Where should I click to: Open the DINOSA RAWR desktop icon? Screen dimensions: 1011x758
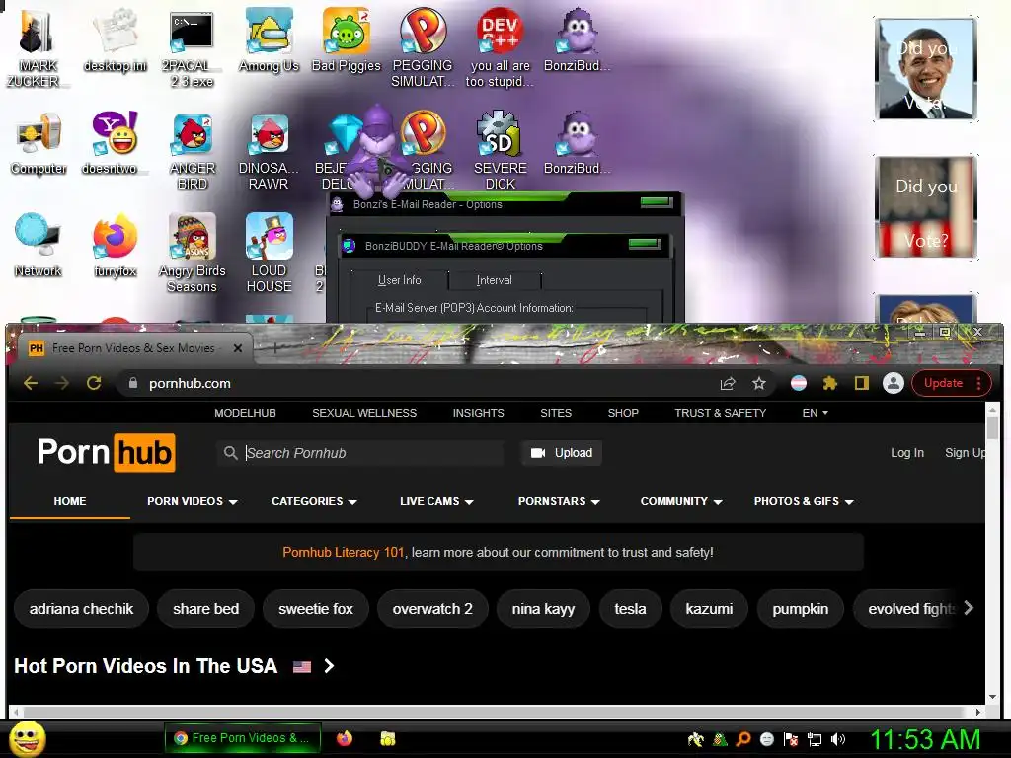(x=269, y=151)
